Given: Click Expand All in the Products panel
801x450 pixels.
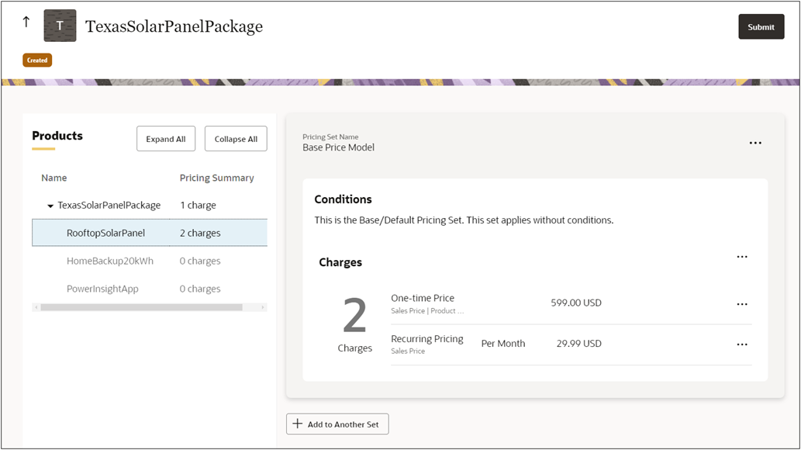Looking at the screenshot, I should click(165, 139).
